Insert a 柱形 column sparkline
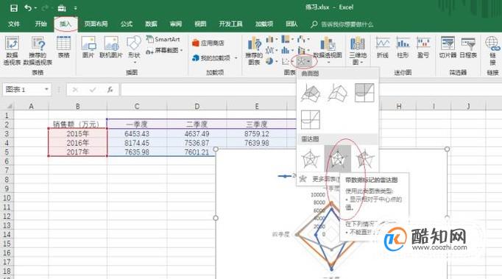Image resolution: width=502 pixels, height=279 pixels. tap(403, 48)
